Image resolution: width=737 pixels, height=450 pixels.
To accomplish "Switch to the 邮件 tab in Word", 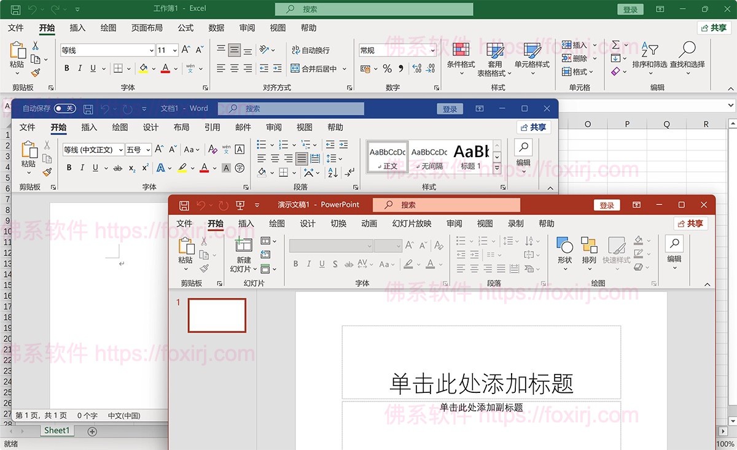I will pyautogui.click(x=243, y=127).
